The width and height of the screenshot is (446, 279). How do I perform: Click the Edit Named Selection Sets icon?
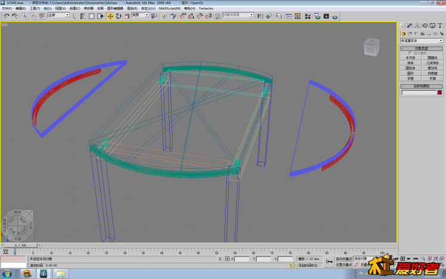tap(218, 16)
